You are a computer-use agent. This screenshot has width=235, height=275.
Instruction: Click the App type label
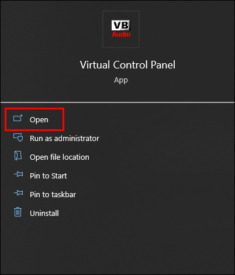point(121,80)
